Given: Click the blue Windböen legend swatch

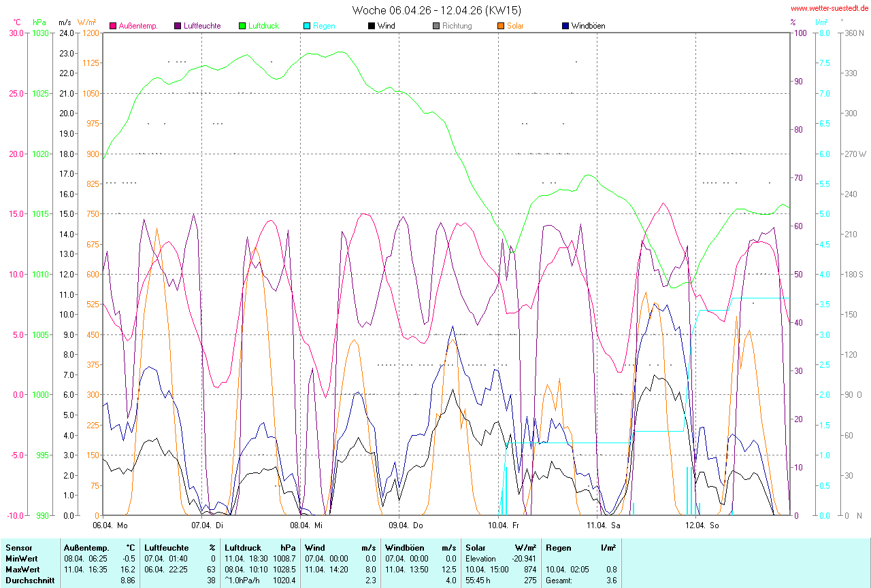Looking at the screenshot, I should click(565, 26).
